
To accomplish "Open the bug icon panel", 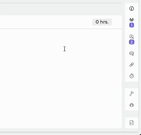I will 132,105.
